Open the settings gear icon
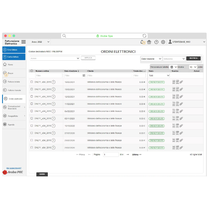Screen dimensions: 209x209 click(x=163, y=42)
